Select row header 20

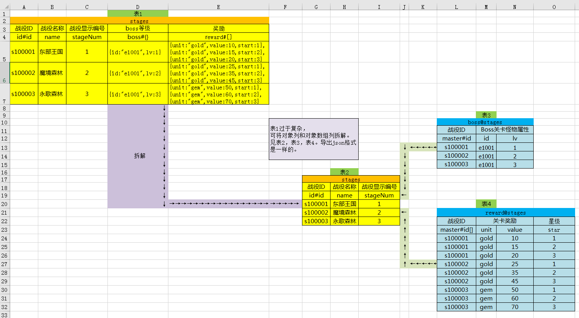point(4,204)
